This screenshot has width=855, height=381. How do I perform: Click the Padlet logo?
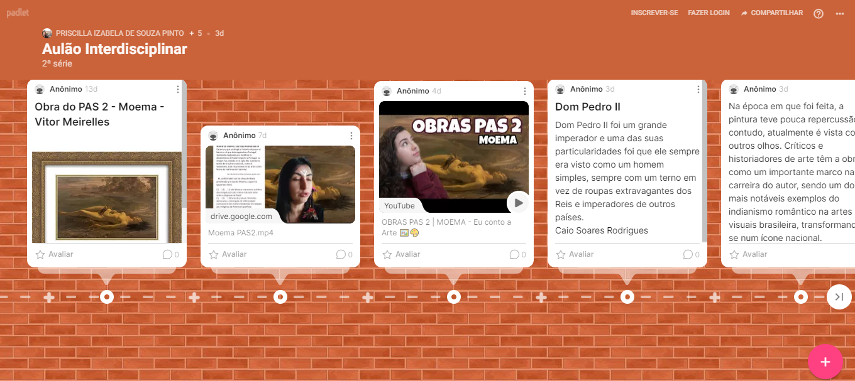(x=18, y=13)
